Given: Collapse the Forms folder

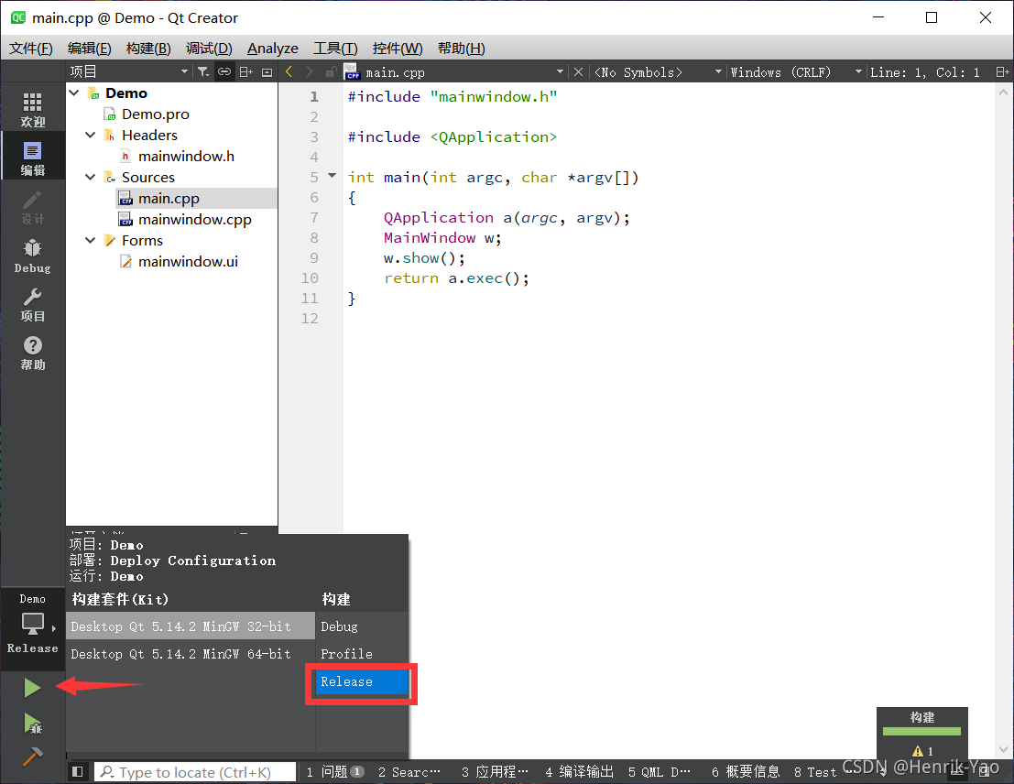Looking at the screenshot, I should (91, 241).
